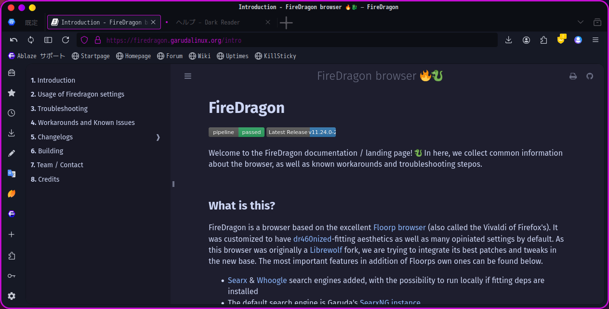Open the Ablaze sidebar web panel
Image resolution: width=609 pixels, height=309 pixels.
click(x=12, y=214)
